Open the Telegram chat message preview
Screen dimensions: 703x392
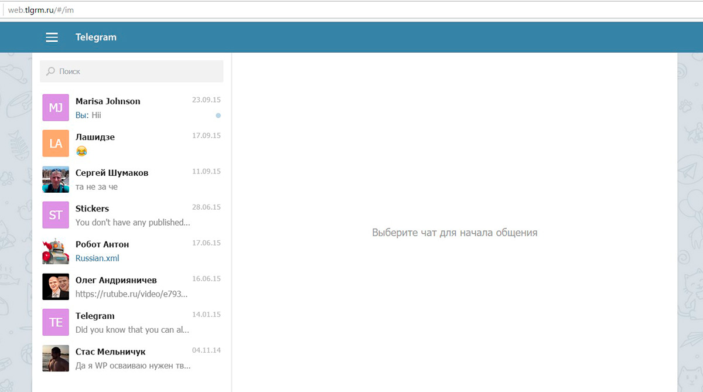(132, 330)
